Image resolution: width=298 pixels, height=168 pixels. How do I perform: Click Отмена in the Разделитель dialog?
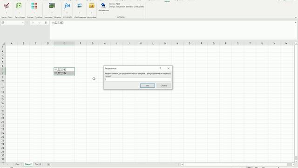163,86
